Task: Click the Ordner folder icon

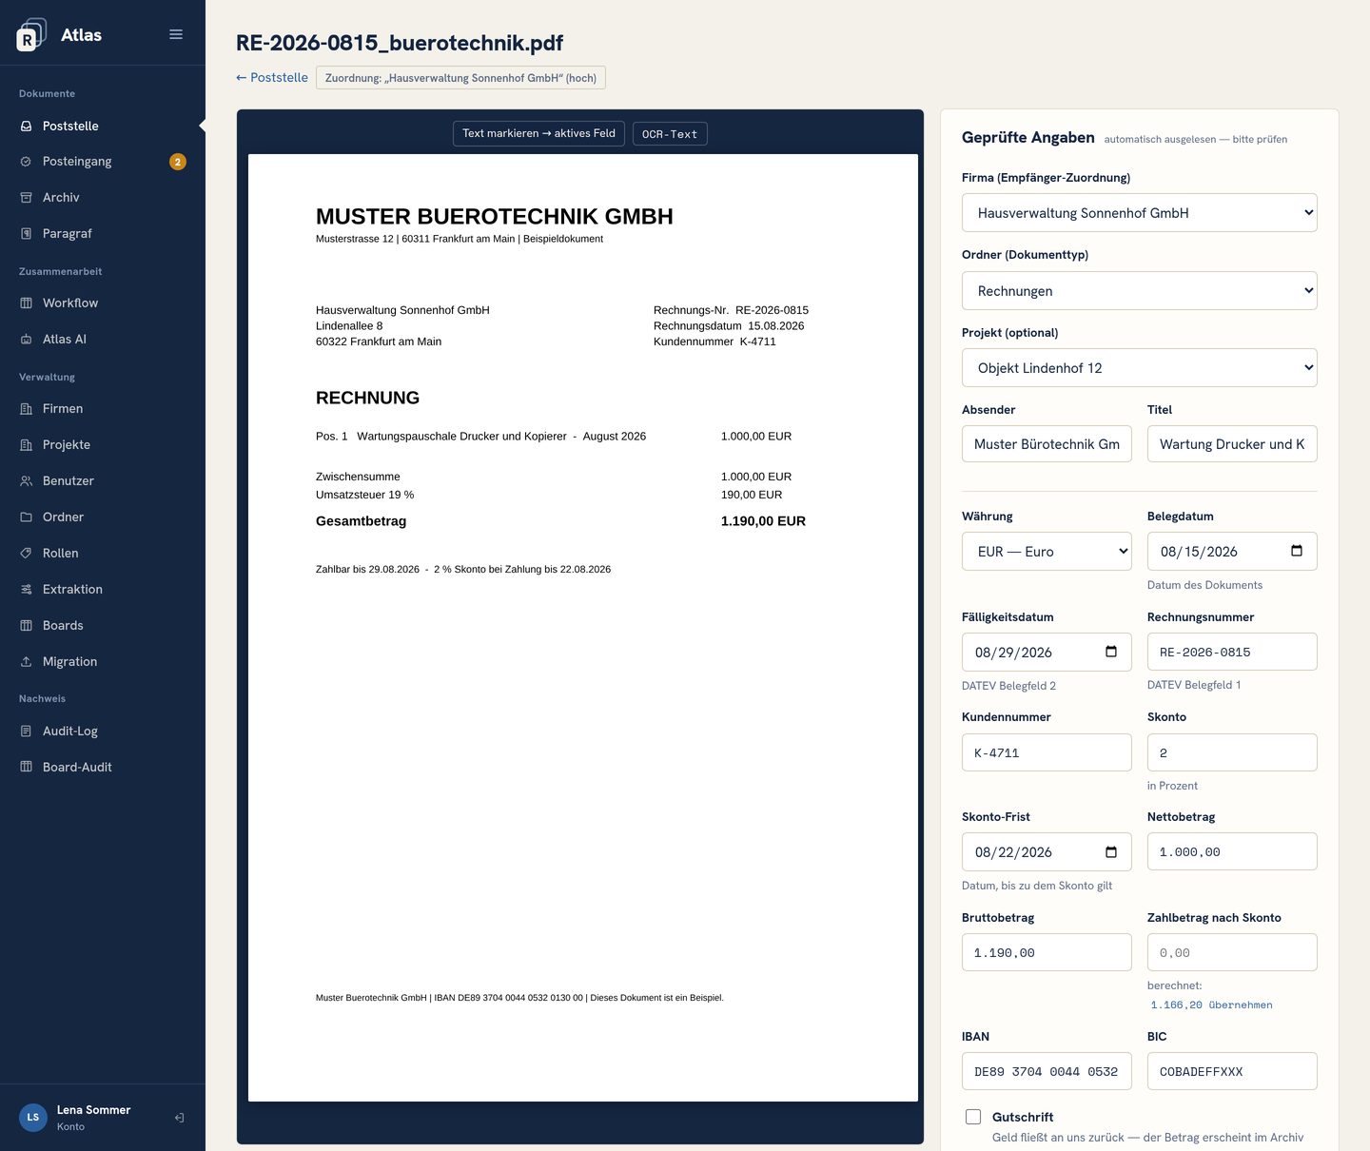Action: click(26, 517)
